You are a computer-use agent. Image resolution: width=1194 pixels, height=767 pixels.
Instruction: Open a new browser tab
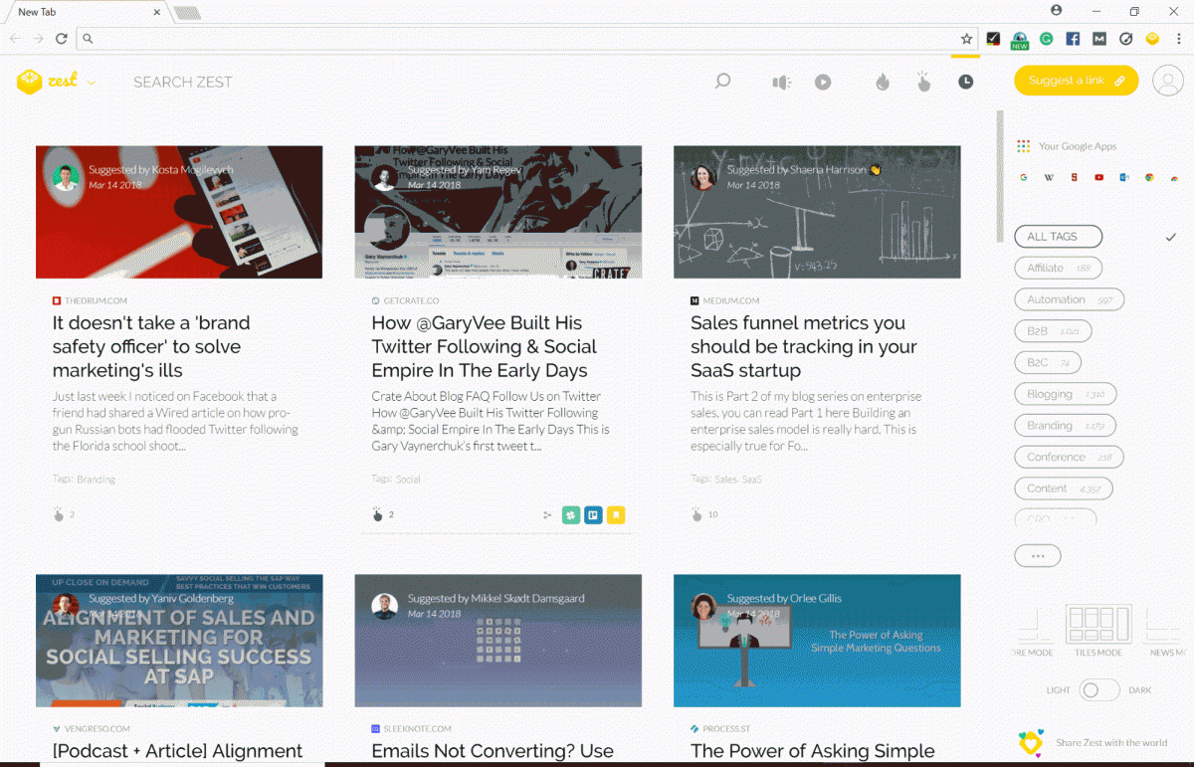click(187, 13)
